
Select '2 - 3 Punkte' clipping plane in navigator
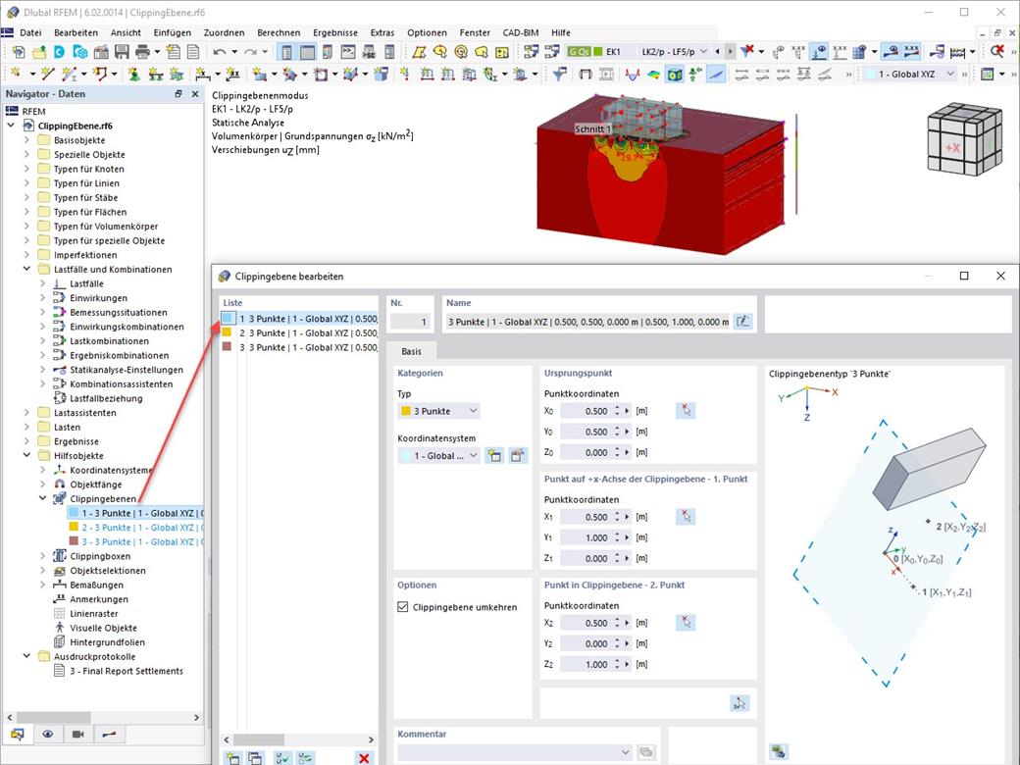tap(138, 528)
